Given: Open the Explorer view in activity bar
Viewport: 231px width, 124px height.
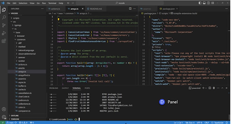Looking at the screenshot, I should point(4,10).
